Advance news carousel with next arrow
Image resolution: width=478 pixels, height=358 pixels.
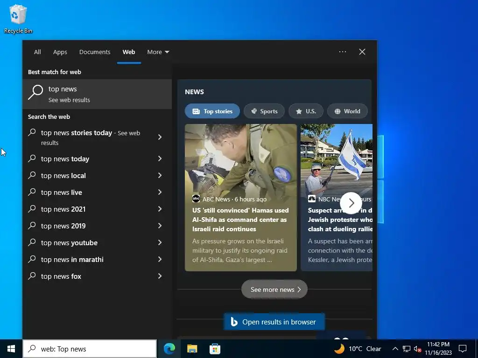click(351, 203)
